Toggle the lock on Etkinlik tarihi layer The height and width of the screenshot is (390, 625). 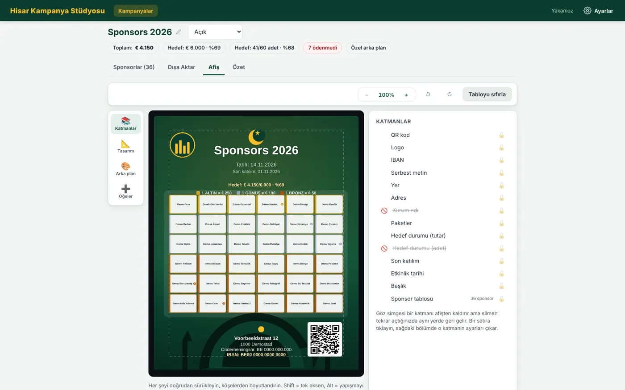(501, 274)
